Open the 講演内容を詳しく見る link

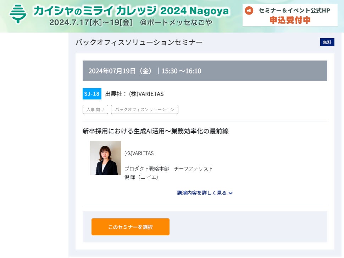pyautogui.click(x=202, y=193)
